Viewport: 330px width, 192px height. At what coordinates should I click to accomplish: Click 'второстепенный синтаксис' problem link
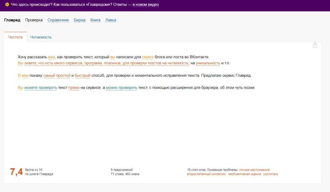point(206,174)
